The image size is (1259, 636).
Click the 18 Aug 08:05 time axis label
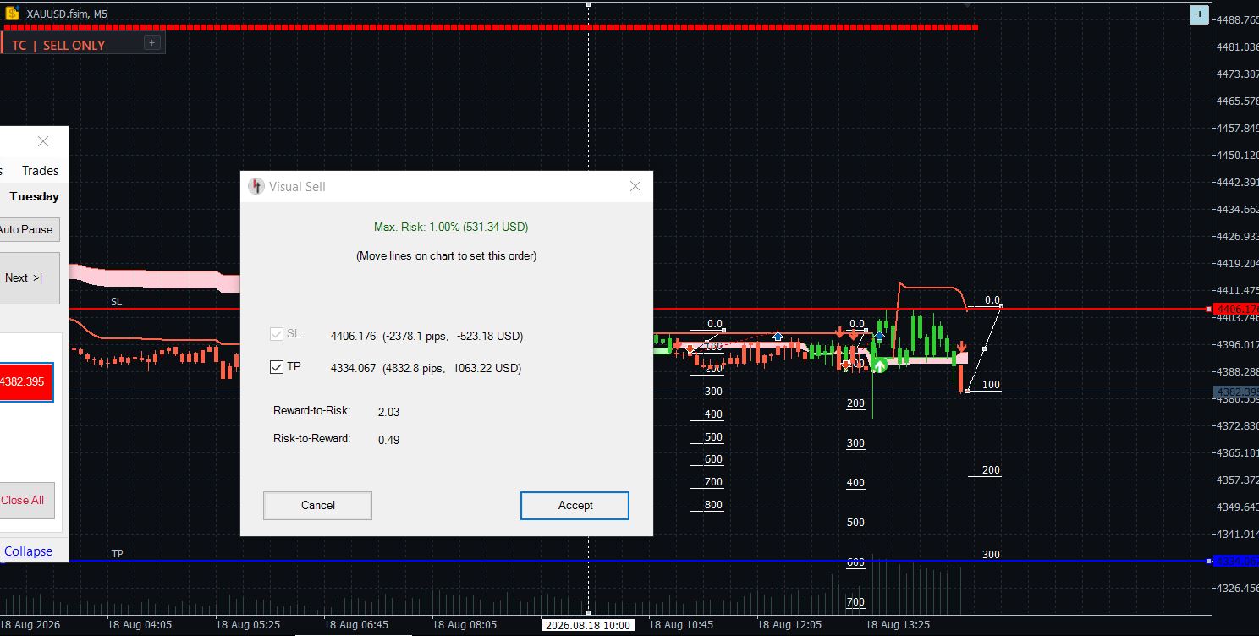pyautogui.click(x=464, y=625)
